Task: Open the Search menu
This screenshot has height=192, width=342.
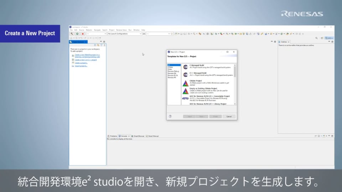Action: [x=105, y=30]
